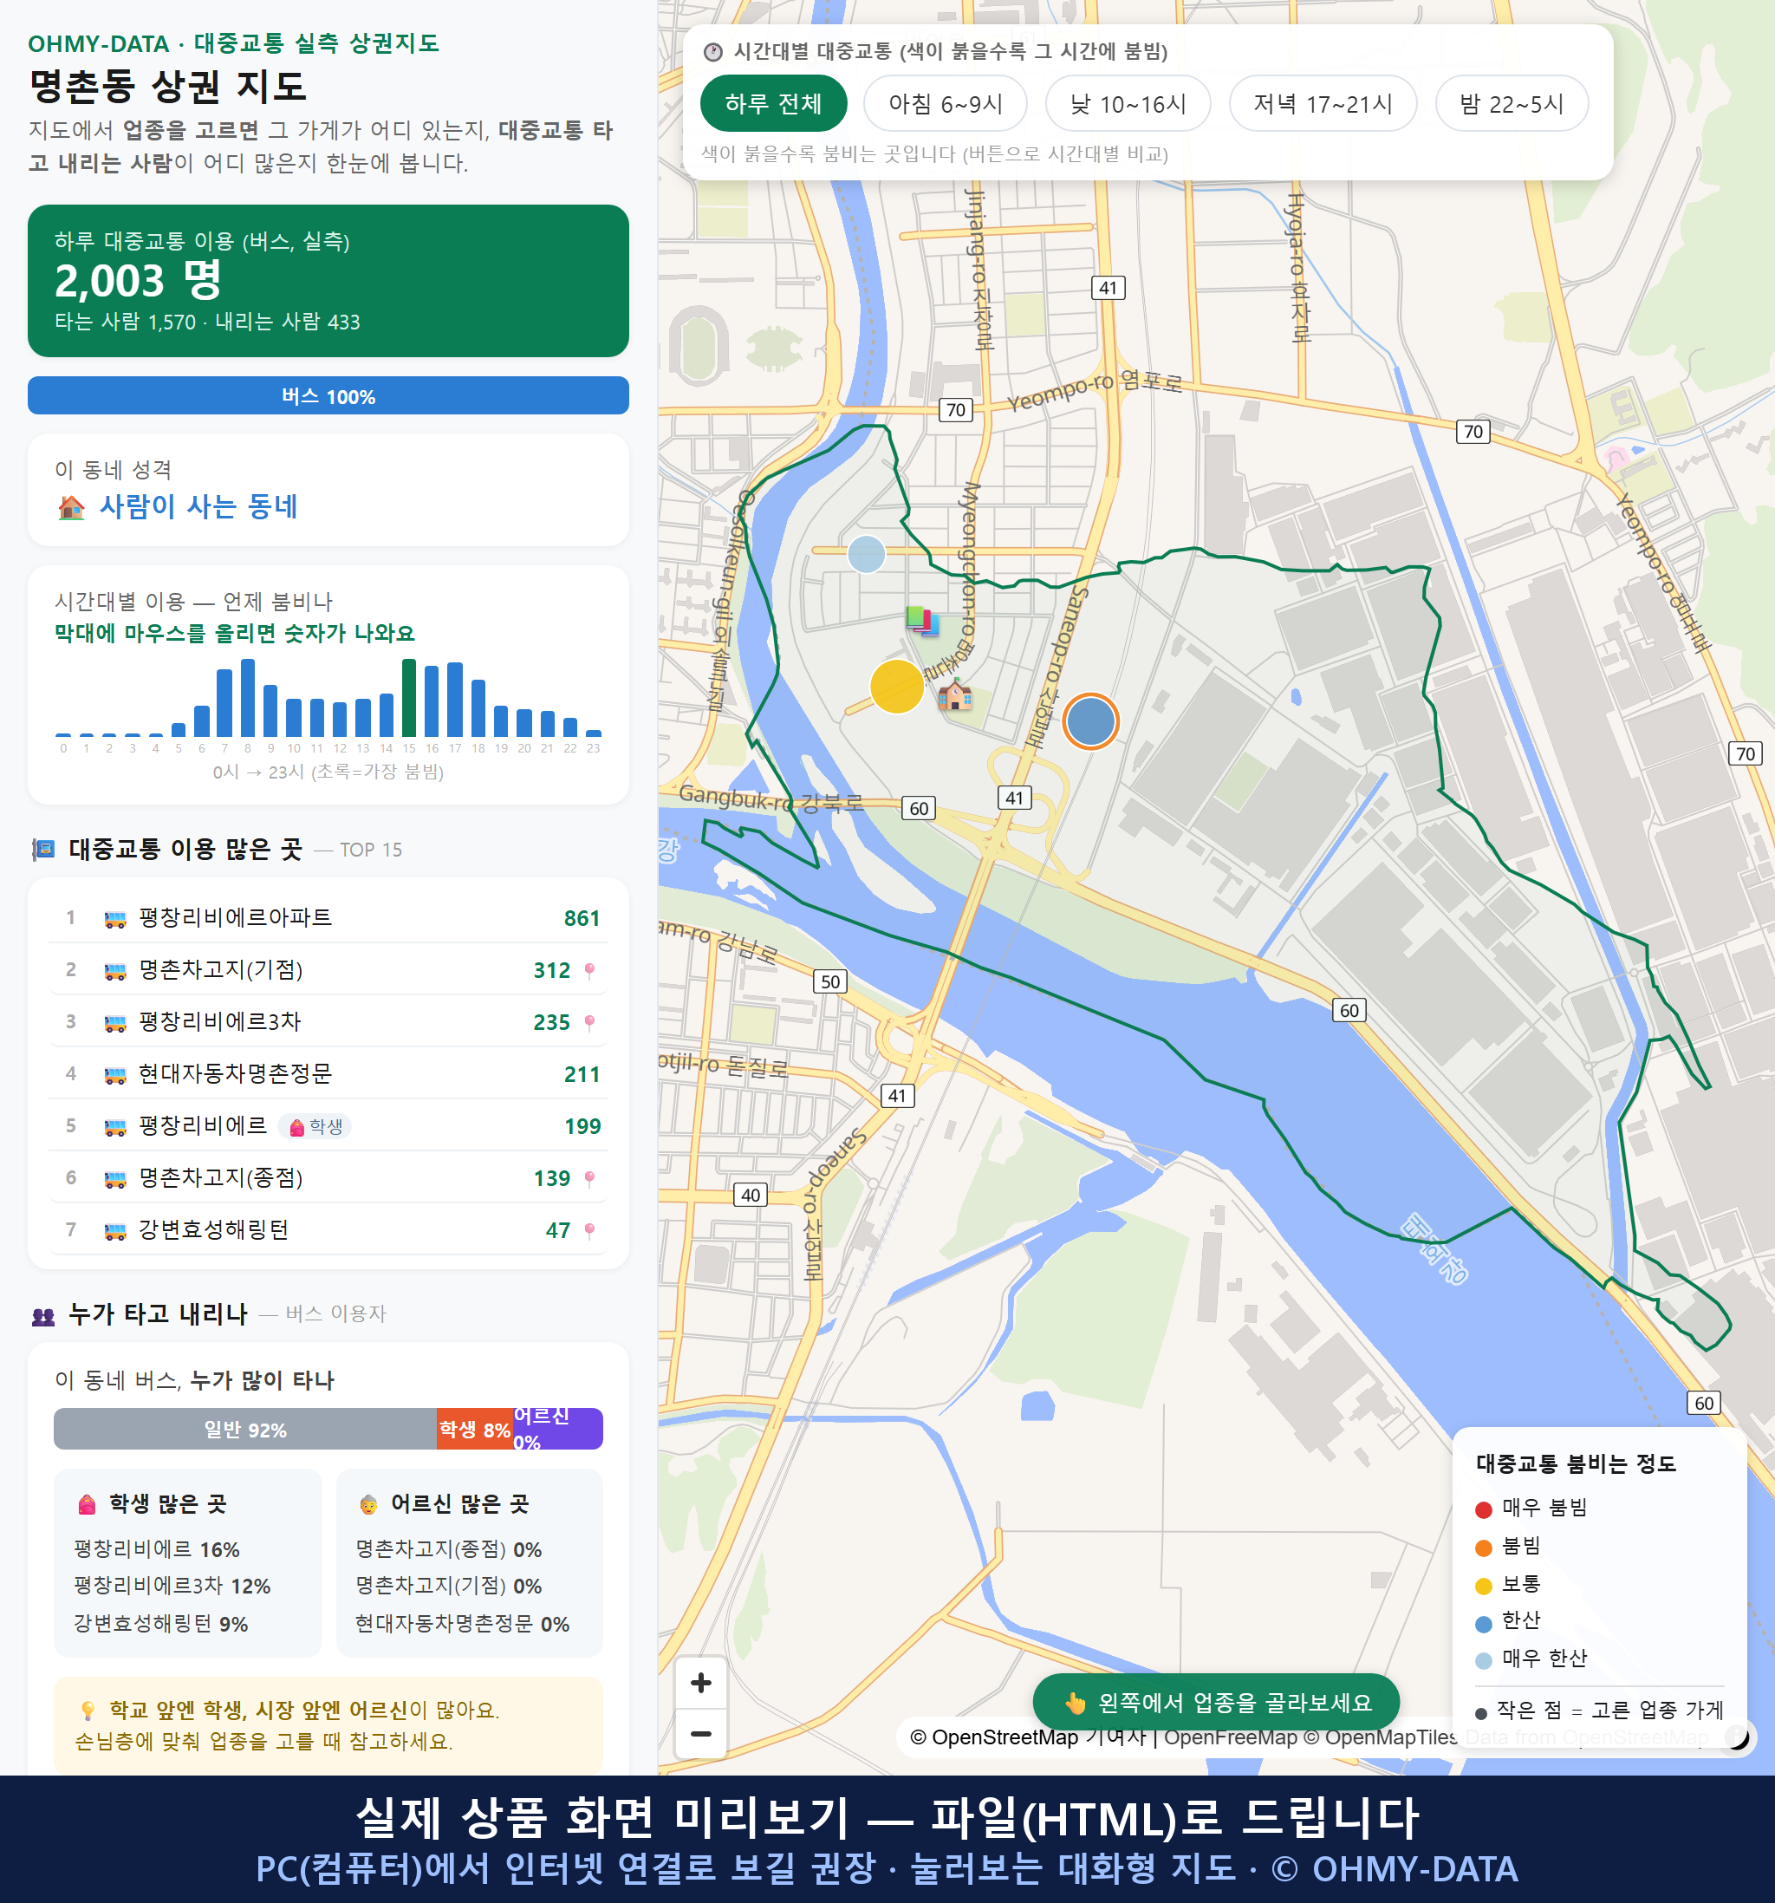Screen dimensions: 1775x1903
Task: Click the bus icon beside 현대자동차명촌정문
Action: 114,1075
